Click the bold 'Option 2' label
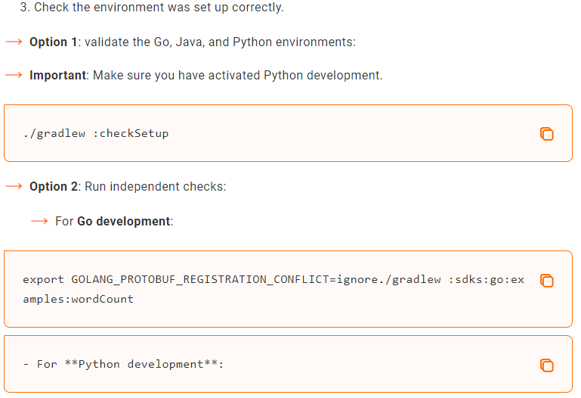The width and height of the screenshot is (581, 398). pyautogui.click(x=53, y=186)
